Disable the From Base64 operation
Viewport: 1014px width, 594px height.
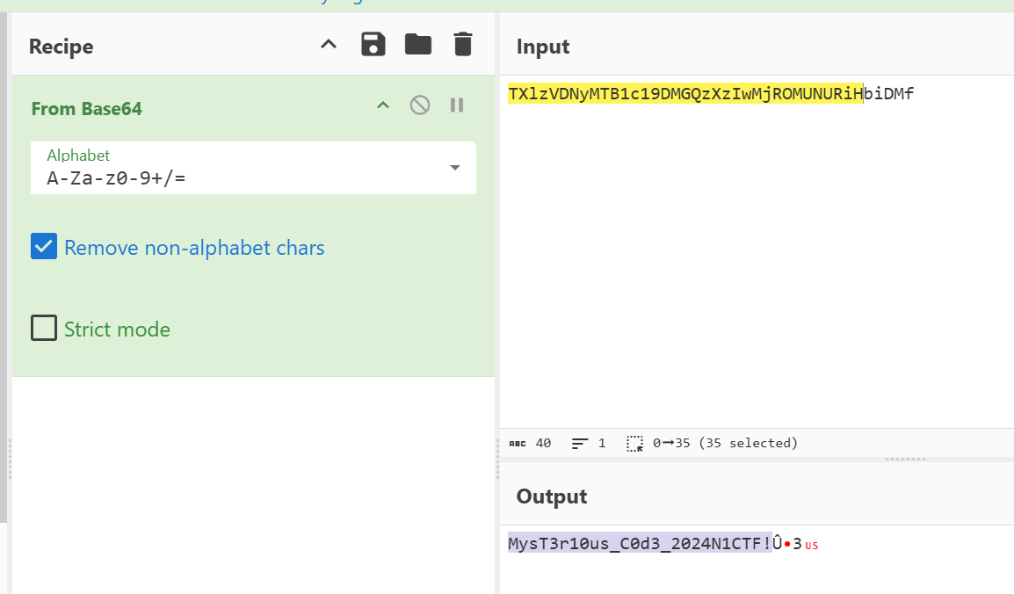(420, 105)
